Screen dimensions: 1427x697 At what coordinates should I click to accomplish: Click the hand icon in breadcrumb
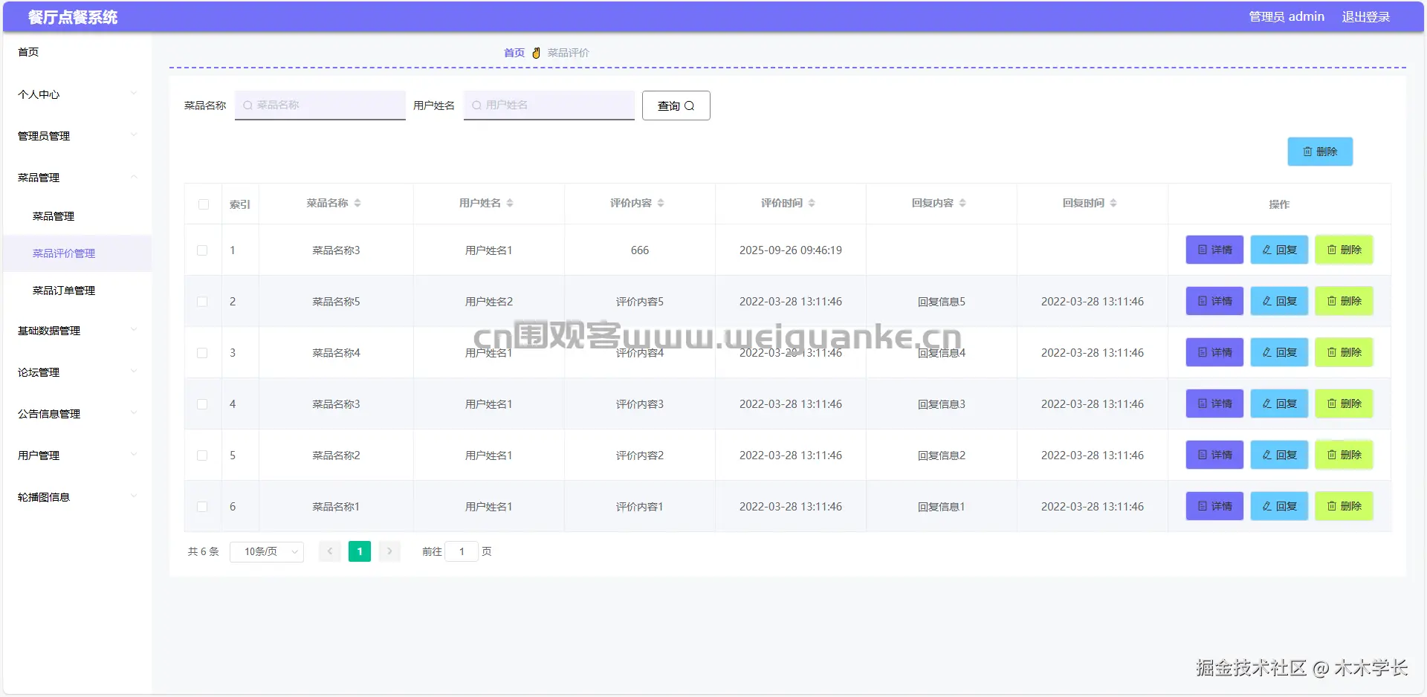536,53
